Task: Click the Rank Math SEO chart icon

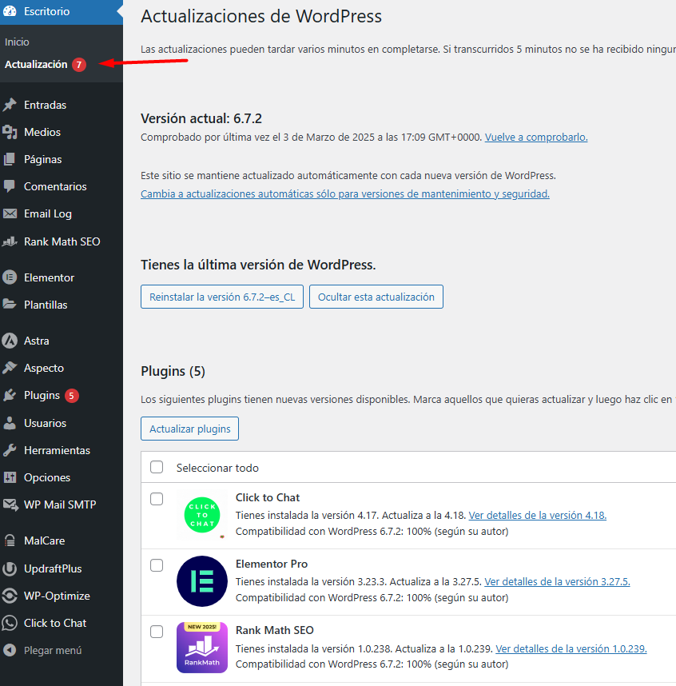Action: 10,241
